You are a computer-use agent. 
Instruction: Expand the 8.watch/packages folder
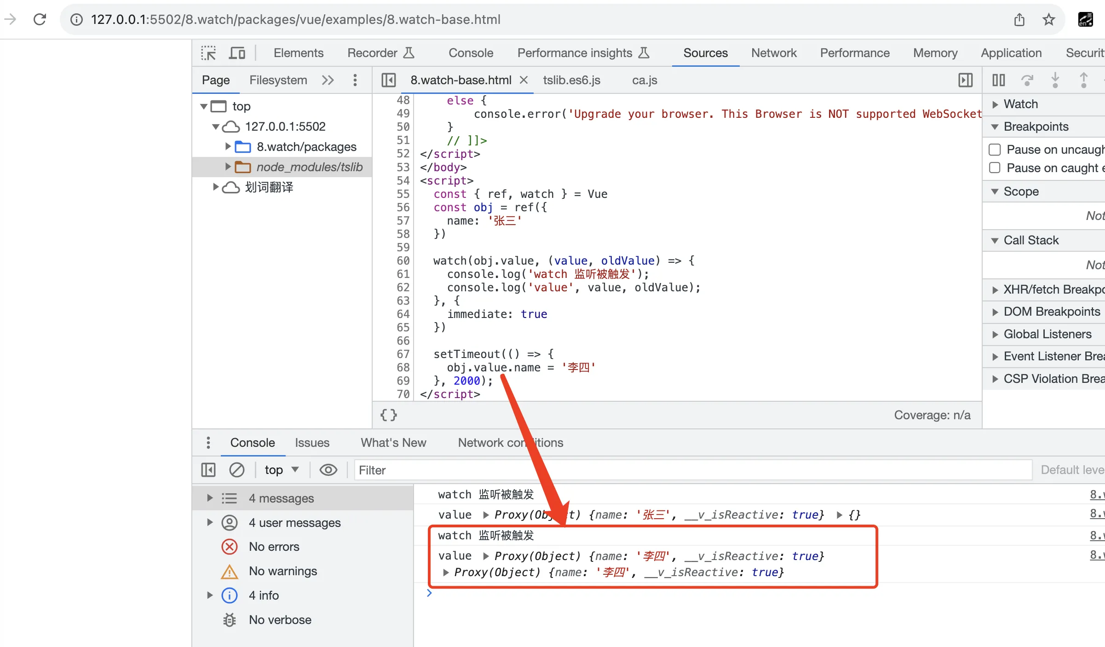227,147
